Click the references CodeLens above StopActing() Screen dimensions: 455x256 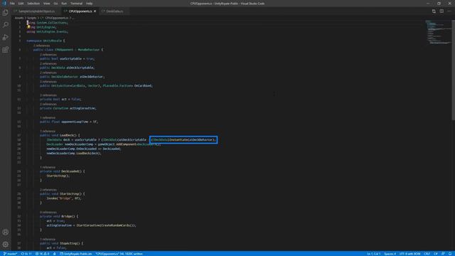pos(48,240)
